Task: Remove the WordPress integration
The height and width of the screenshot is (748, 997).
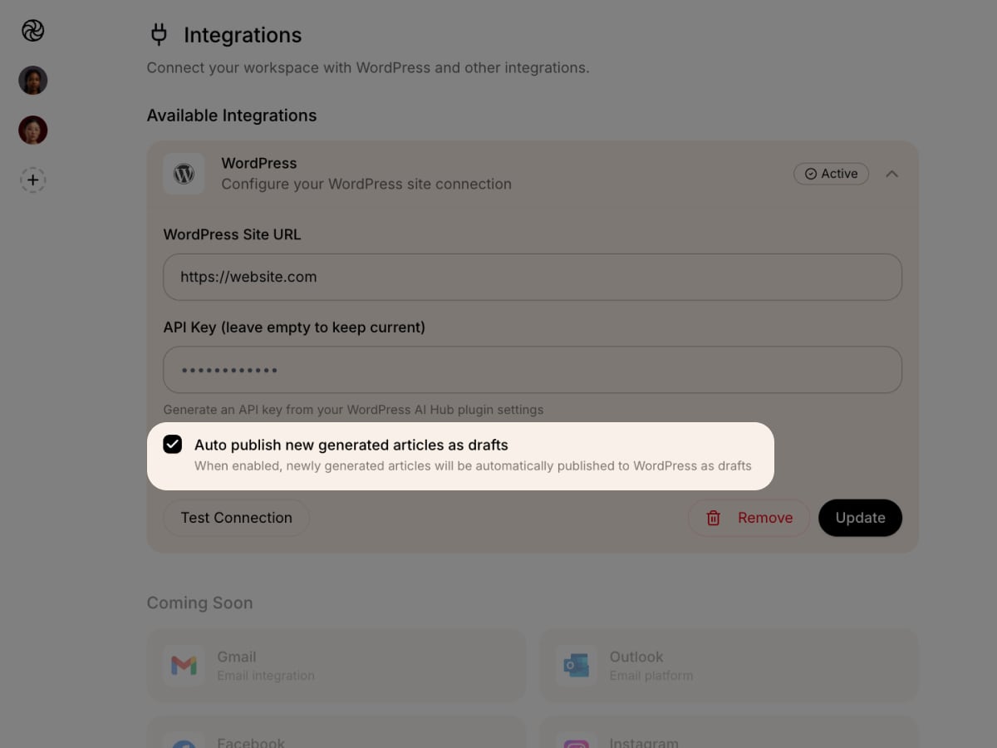Action: 749,518
